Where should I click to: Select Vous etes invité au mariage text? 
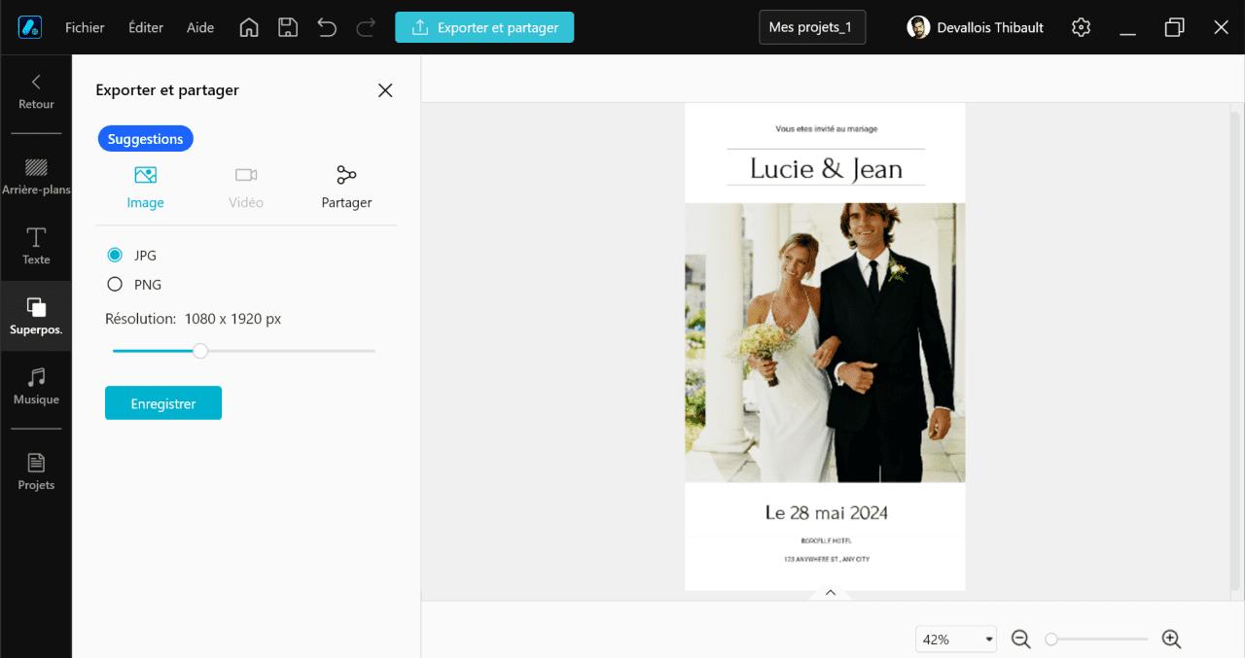coord(826,128)
